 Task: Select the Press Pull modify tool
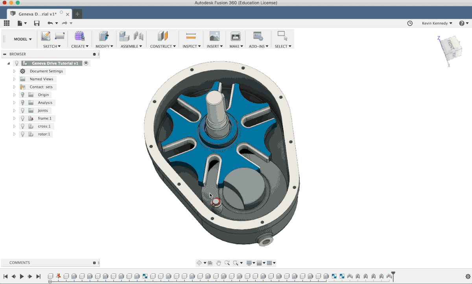[104, 36]
